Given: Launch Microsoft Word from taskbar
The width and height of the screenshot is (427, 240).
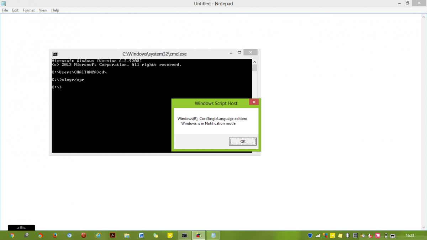Looking at the screenshot, I should click(x=141, y=235).
